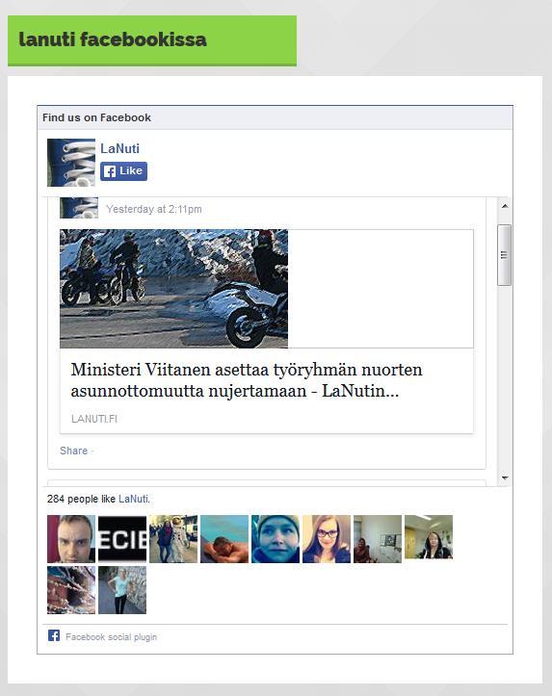The height and width of the screenshot is (696, 552).
Task: Click the snowman photo fan avatar
Action: coord(173,539)
